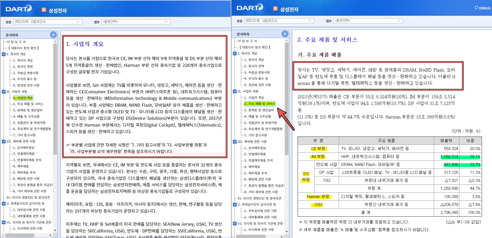Open 'IV. 이사의 경영진단 및 분석의견' in left tree
492x238 pixels.
28,198
